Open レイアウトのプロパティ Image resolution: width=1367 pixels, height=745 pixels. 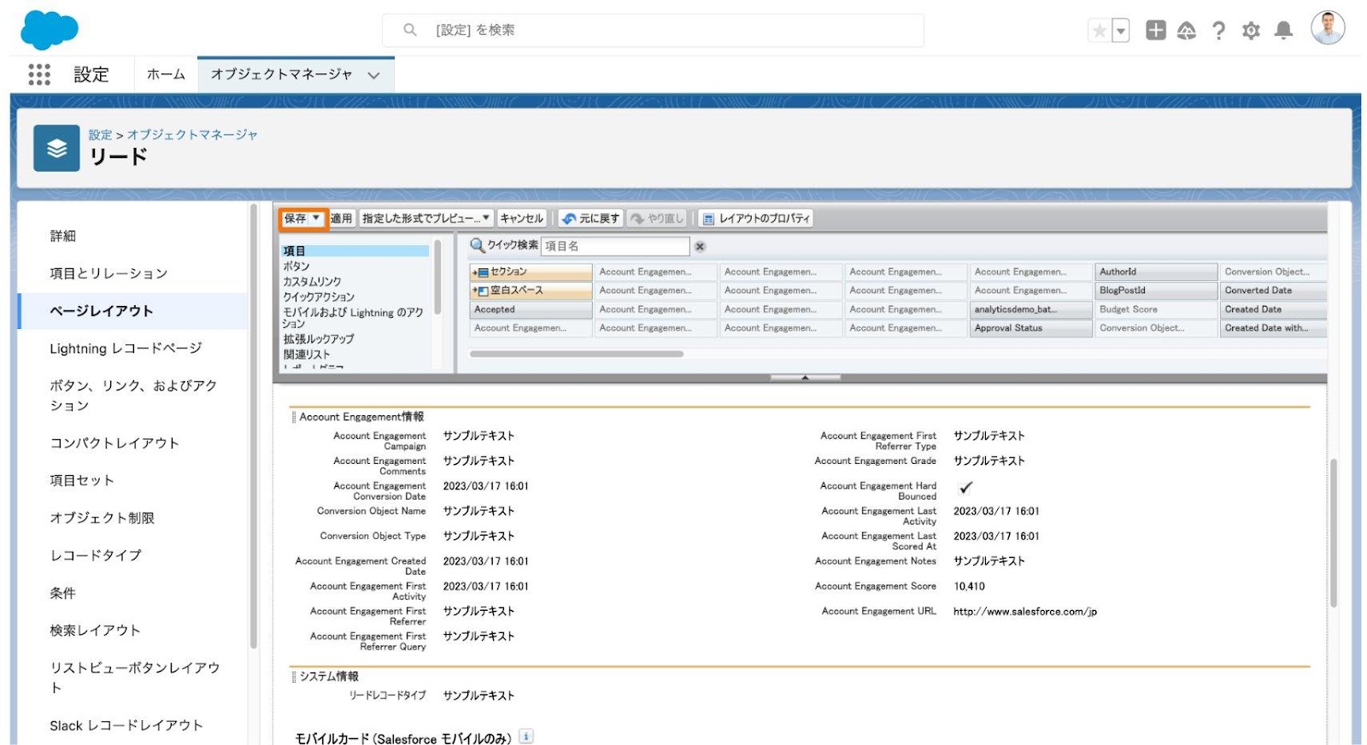click(x=756, y=219)
